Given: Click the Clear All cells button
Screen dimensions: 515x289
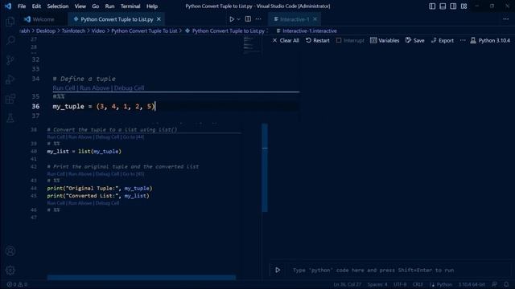Looking at the screenshot, I should pyautogui.click(x=286, y=40).
